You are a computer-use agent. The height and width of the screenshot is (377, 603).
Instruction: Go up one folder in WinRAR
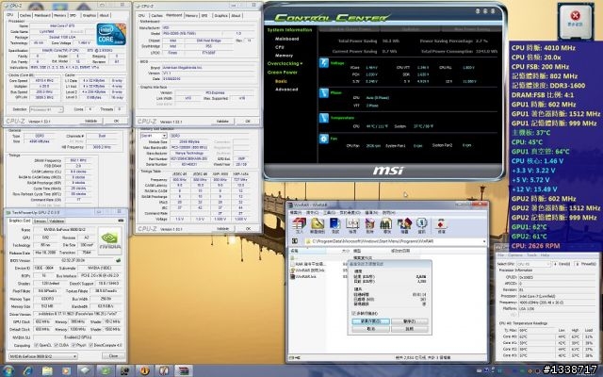click(x=295, y=241)
